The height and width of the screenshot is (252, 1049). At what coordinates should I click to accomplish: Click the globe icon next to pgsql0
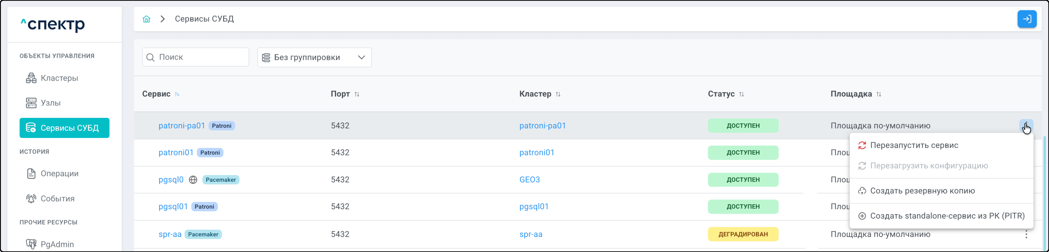click(x=193, y=180)
